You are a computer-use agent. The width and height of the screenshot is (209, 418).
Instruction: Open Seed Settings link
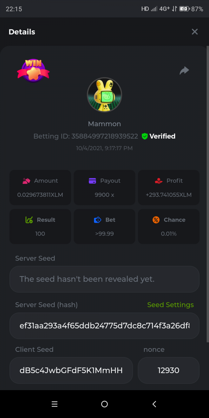point(170,305)
